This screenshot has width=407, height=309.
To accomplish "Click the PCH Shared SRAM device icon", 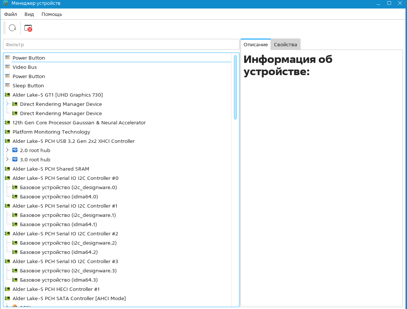I will click(7, 169).
